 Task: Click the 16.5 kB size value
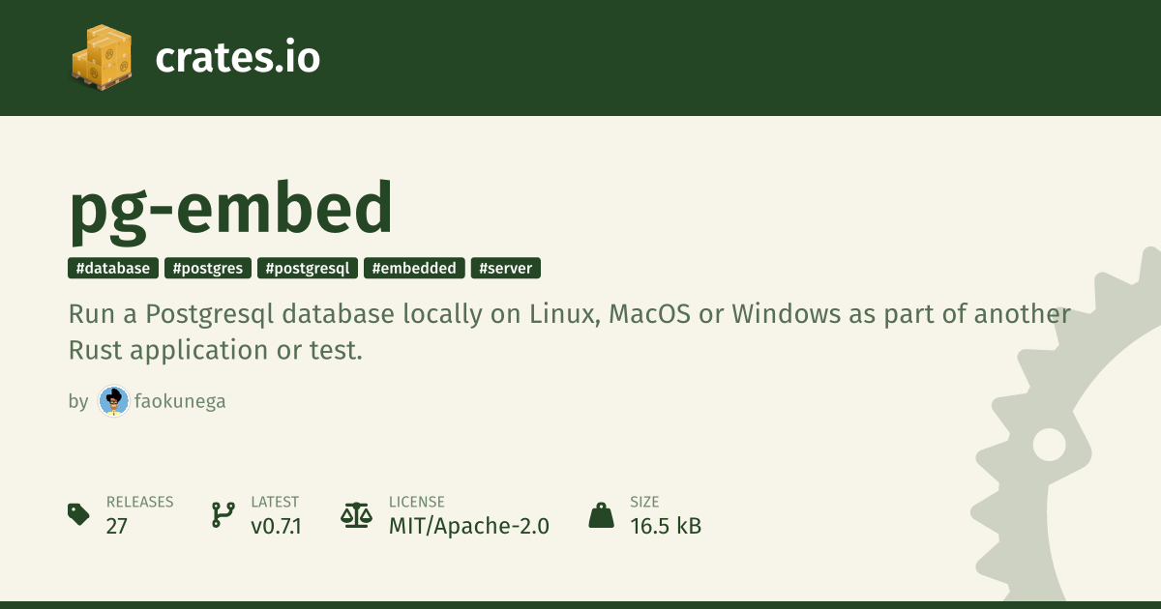(666, 526)
